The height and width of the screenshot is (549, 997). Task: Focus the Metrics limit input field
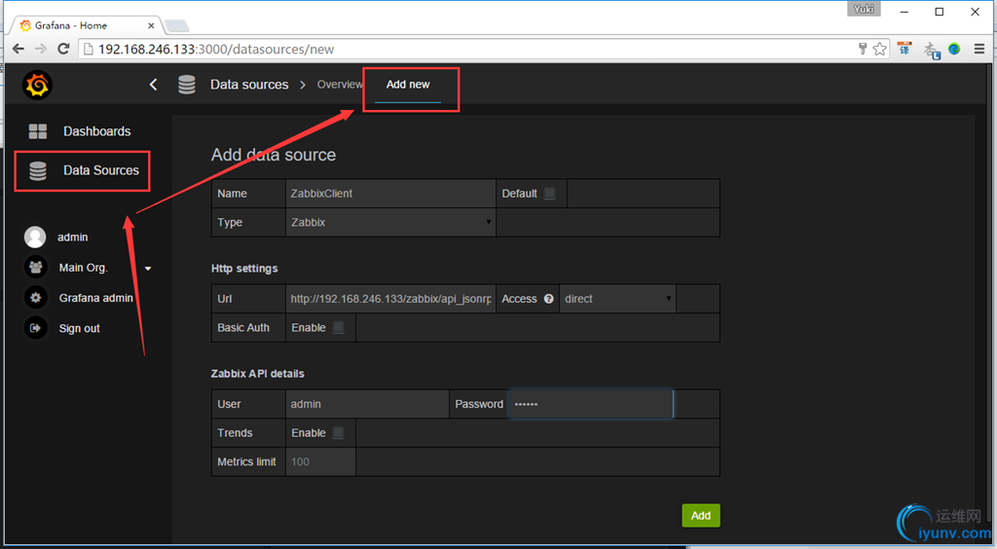320,462
